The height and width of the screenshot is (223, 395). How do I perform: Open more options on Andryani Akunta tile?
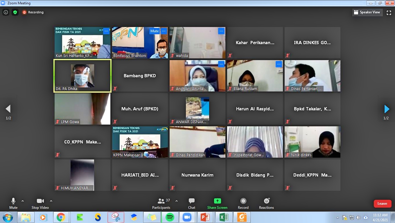[x=221, y=64]
